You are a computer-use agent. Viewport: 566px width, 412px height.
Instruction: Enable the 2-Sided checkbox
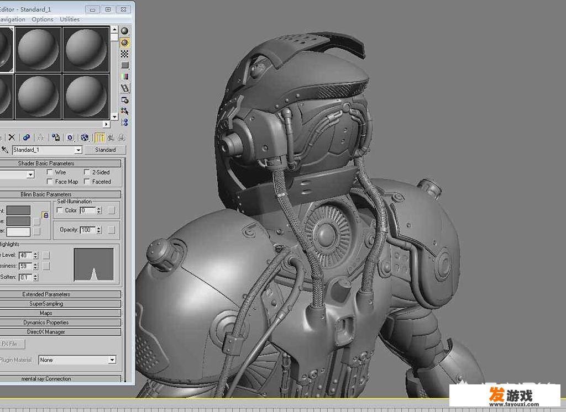click(x=87, y=172)
